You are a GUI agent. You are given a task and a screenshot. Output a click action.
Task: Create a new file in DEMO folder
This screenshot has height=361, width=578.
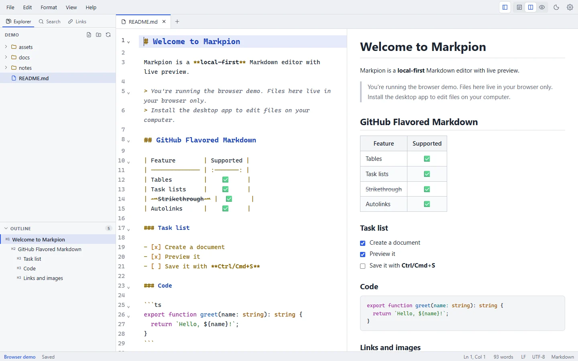(x=89, y=35)
